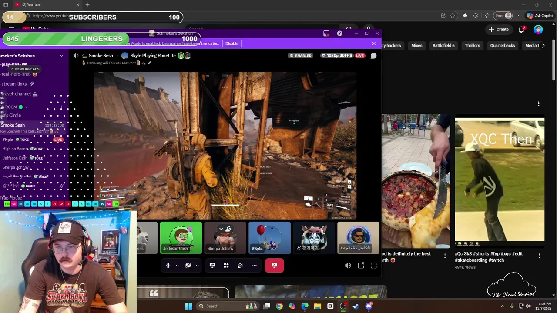Toggle stream volume speaker icon
The image size is (557, 313).
348,266
